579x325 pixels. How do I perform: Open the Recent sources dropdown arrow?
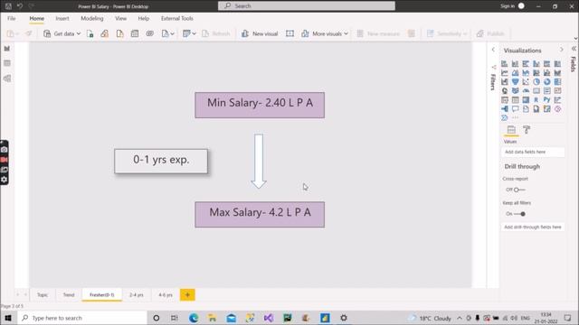click(x=172, y=33)
